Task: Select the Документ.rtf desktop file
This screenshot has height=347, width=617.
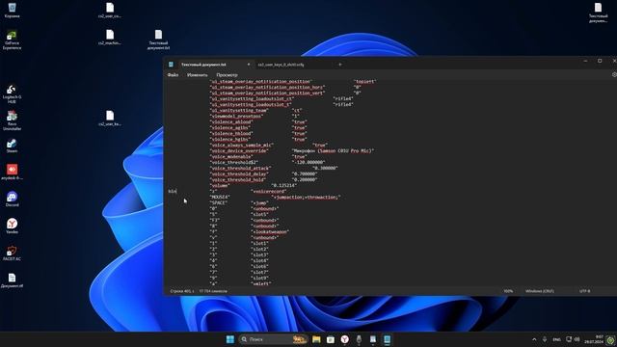Action: [x=12, y=280]
